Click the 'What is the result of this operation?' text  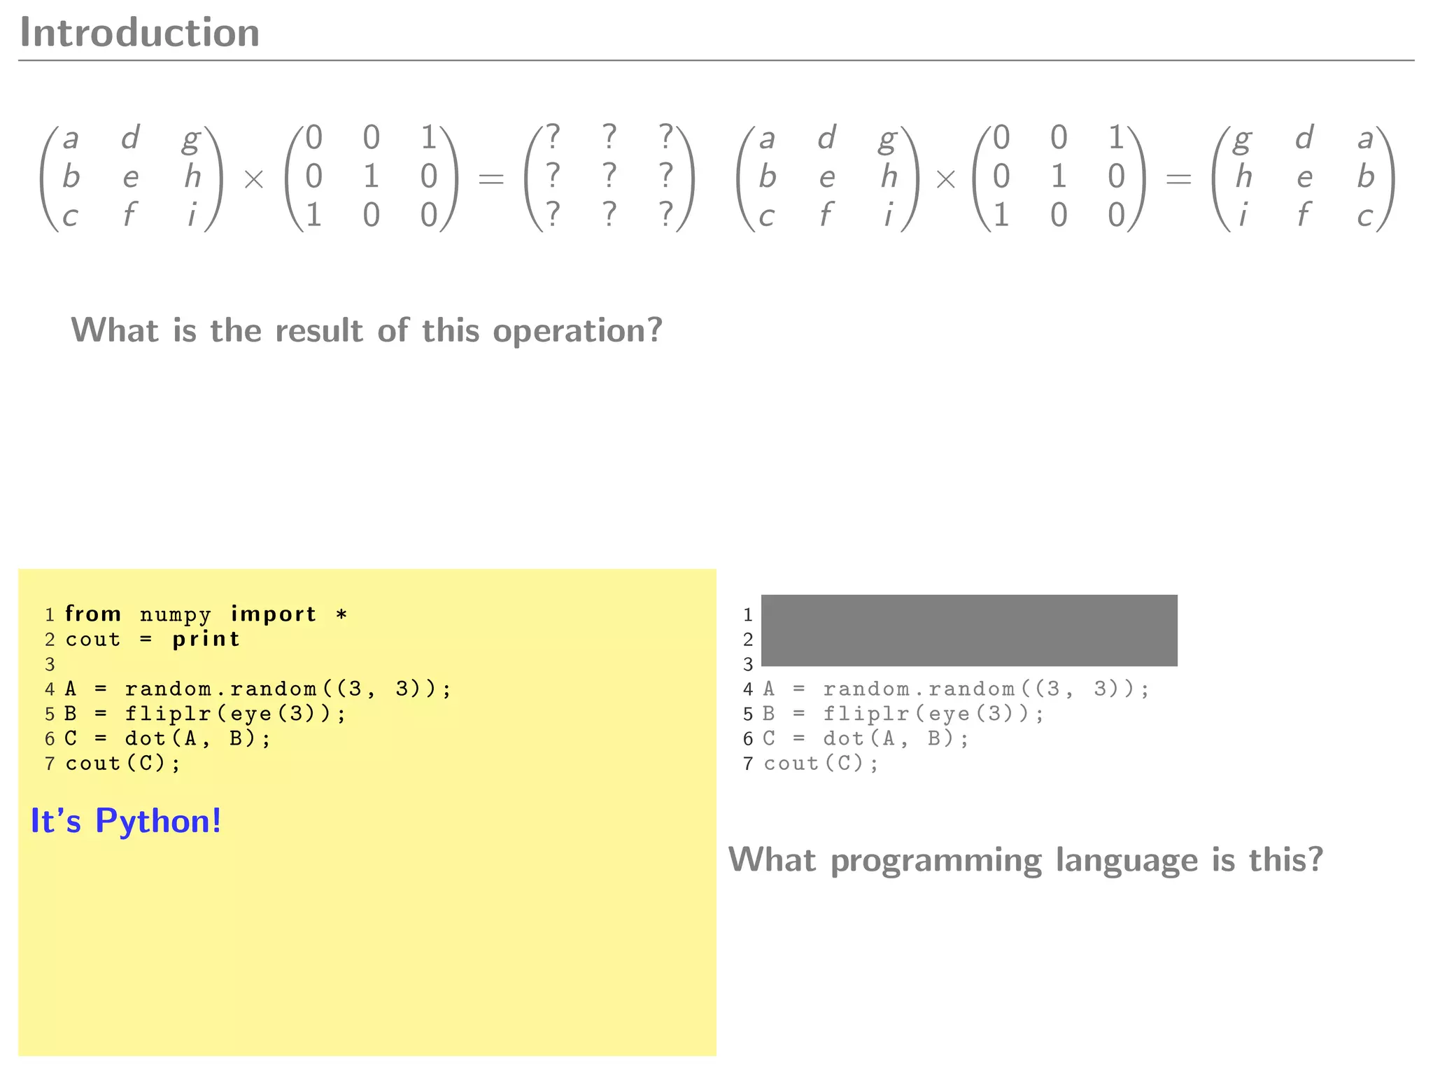coord(367,330)
